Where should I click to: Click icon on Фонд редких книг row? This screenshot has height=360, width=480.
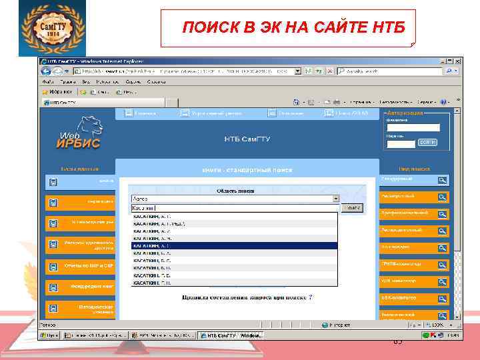[53, 288]
